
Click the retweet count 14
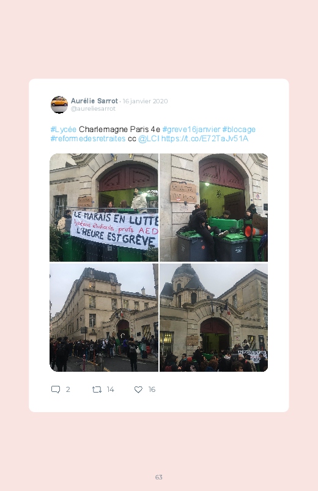coord(110,389)
